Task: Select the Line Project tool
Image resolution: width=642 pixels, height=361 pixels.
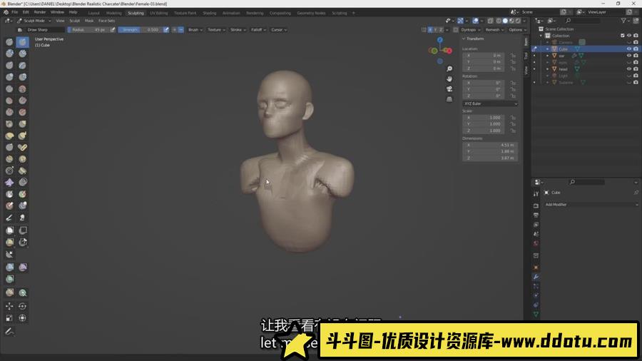Action: coord(9,255)
